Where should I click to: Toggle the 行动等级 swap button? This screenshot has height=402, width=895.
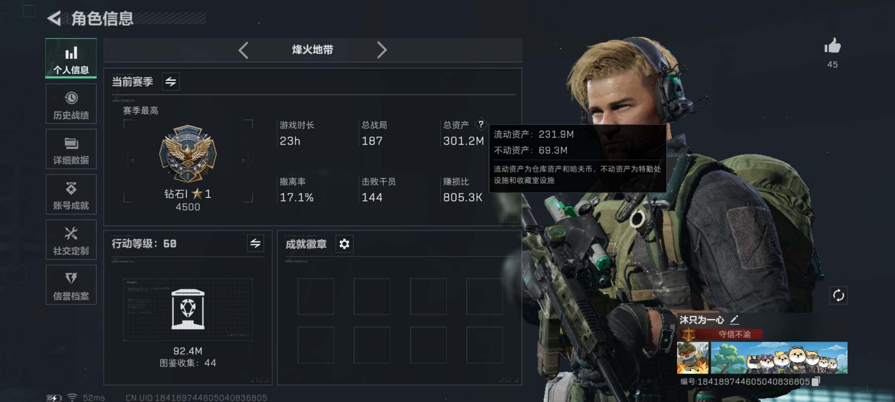click(255, 243)
